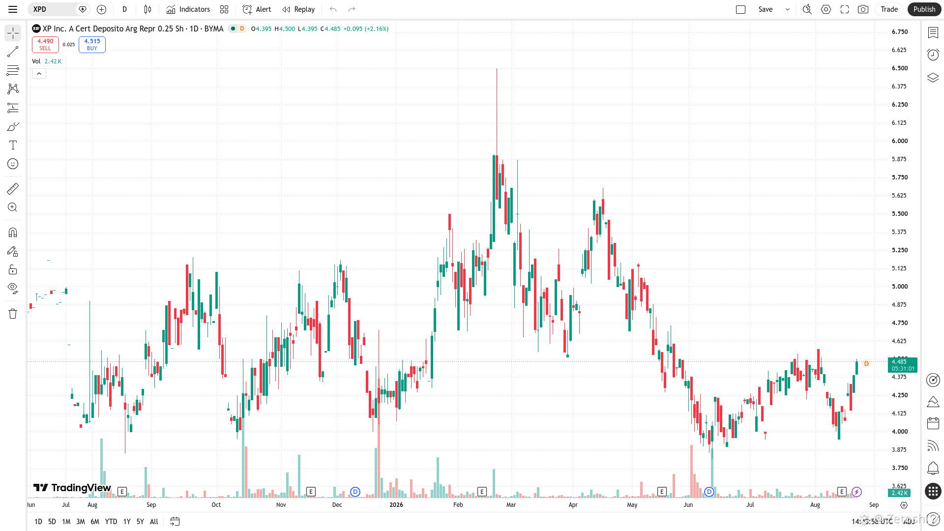This screenshot has width=944, height=531.
Task: Create an Alert from top toolbar
Action: 257,9
